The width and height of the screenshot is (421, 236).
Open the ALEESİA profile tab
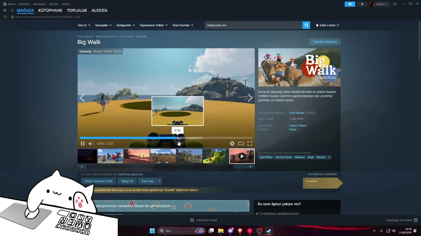[x=99, y=10]
